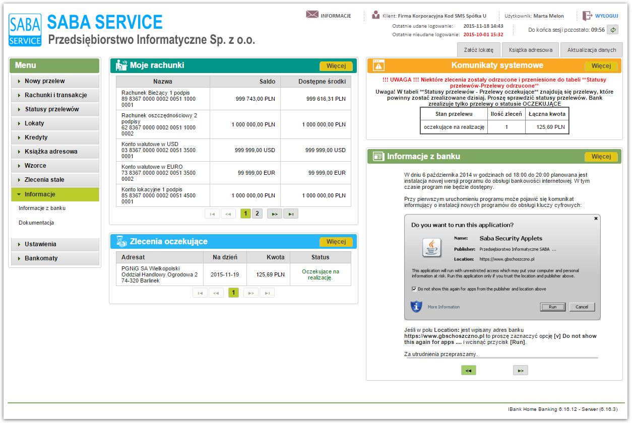Click the Java icon in the dialog image
The image size is (632, 423).
click(432, 247)
